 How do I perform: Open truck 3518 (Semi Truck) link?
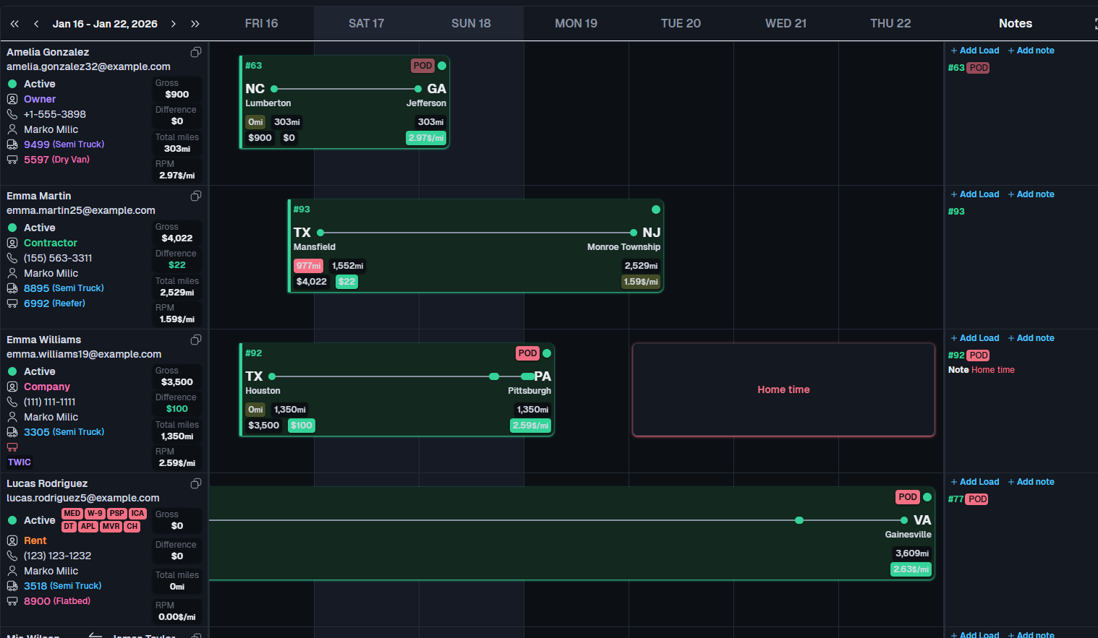pos(62,586)
